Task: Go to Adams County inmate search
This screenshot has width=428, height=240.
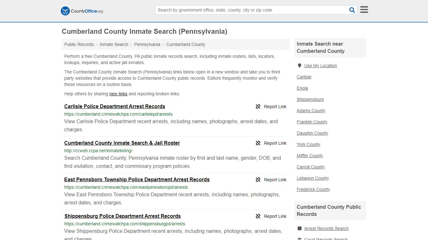Action: (311, 111)
